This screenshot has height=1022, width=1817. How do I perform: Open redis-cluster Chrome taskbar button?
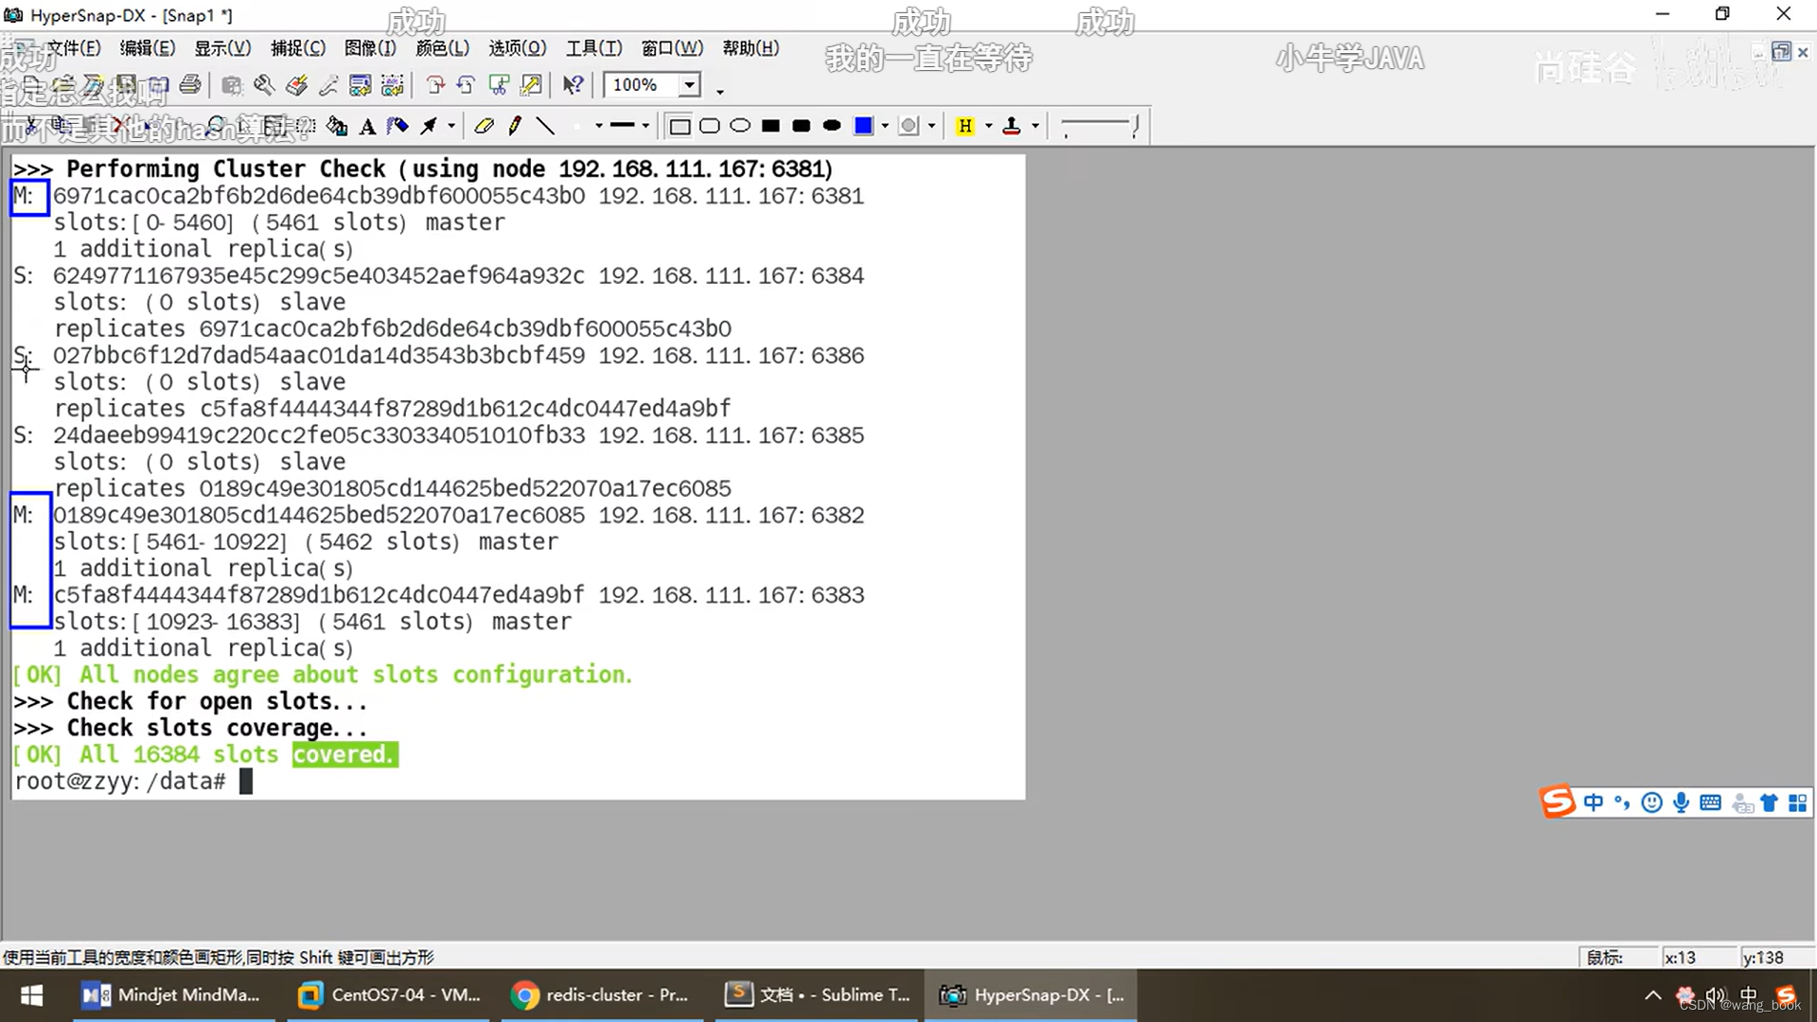[x=600, y=995]
